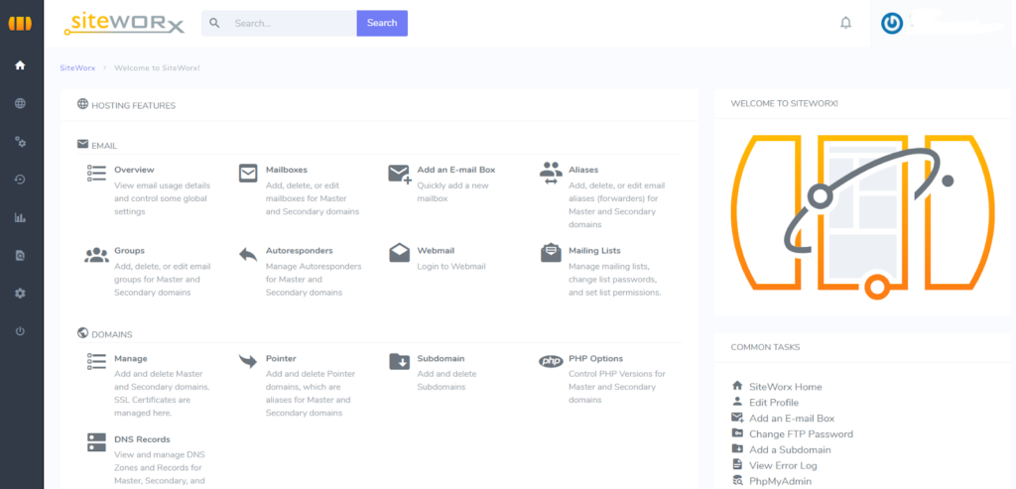Click the 'Welcome to SiteWorx!' breadcrumb text
1016x489 pixels.
[x=157, y=68]
